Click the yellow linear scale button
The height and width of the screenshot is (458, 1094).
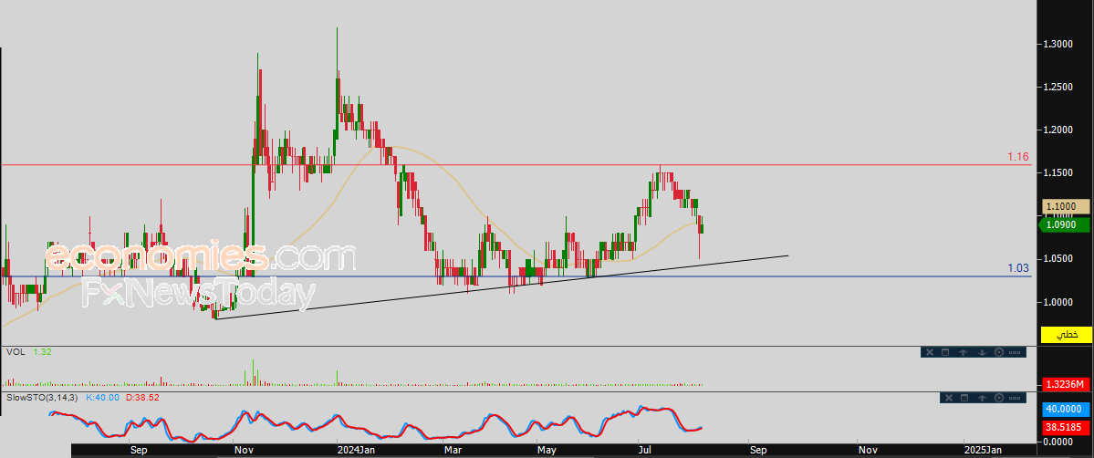(x=1066, y=335)
